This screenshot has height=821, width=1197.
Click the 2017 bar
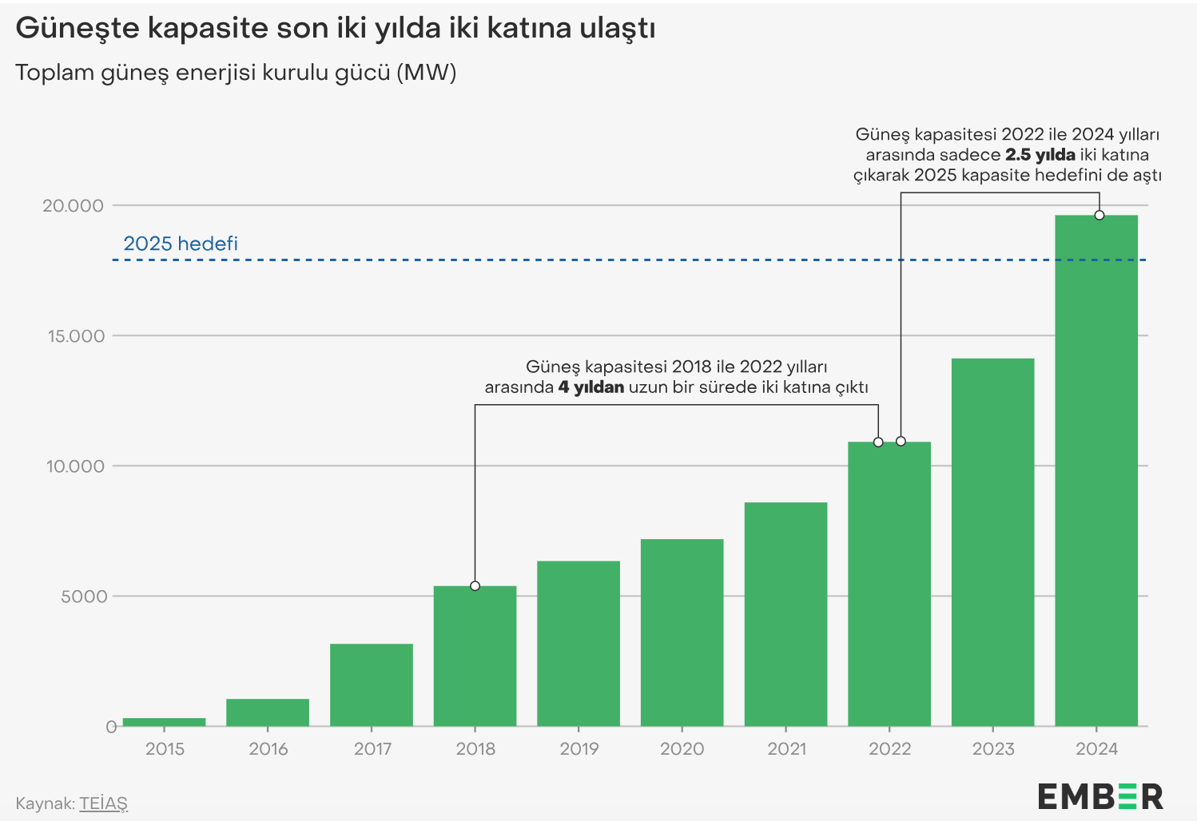click(372, 684)
